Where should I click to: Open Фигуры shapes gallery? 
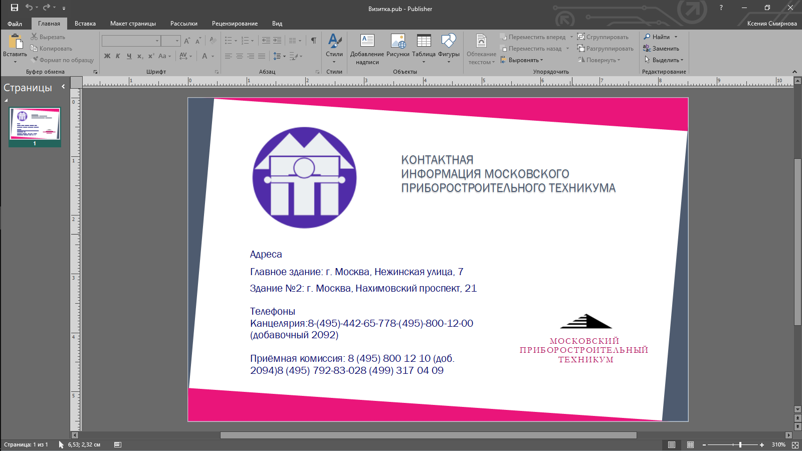tap(449, 49)
